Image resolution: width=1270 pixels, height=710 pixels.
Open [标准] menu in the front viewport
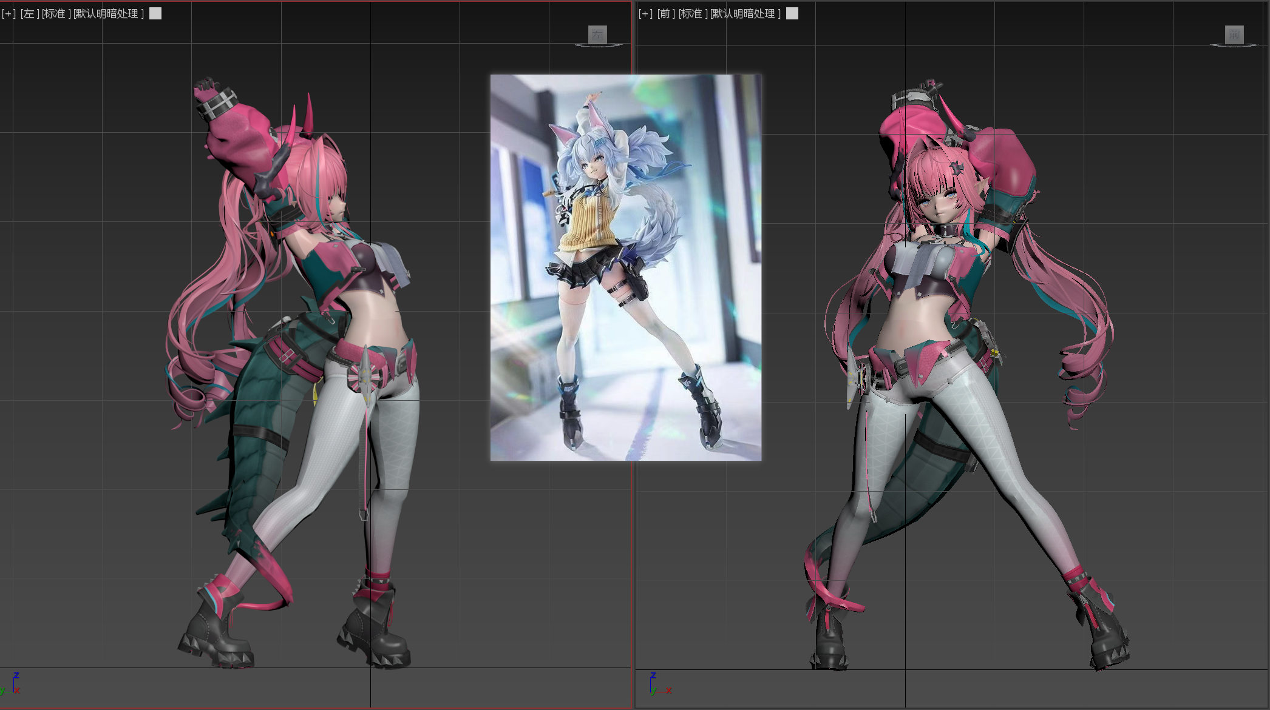pos(693,13)
